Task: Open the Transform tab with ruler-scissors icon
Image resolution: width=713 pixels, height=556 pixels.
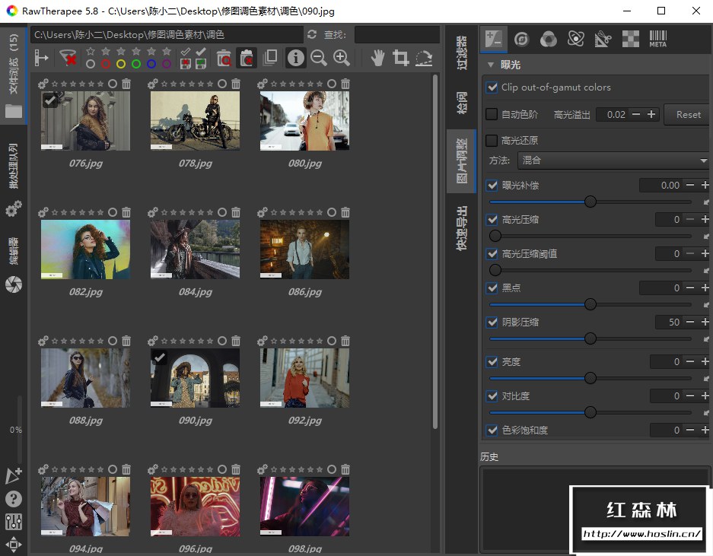Action: pyautogui.click(x=603, y=39)
